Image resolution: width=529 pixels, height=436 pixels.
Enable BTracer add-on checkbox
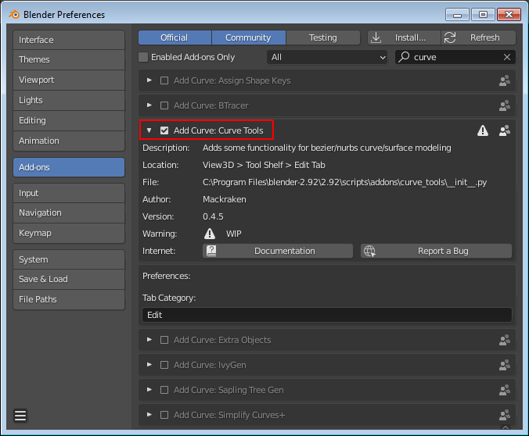click(164, 105)
